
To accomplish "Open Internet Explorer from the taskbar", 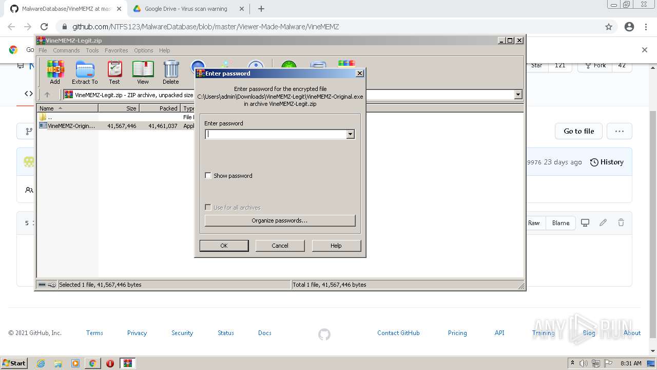I will pos(41,363).
